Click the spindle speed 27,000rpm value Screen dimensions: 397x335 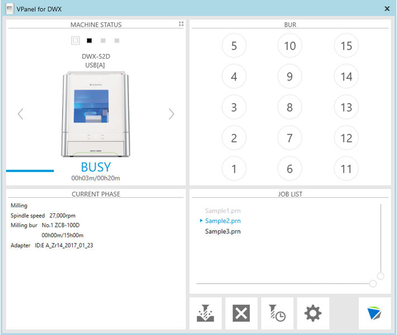62,216
